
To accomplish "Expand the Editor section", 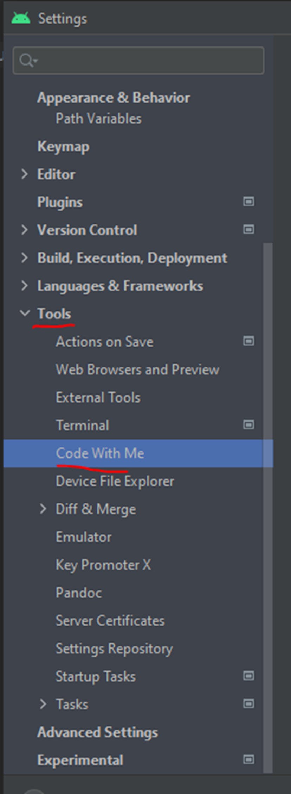I will (x=24, y=174).
